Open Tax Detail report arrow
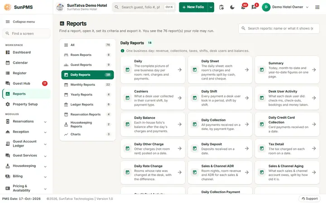Screen dimensions: 326x203 coord(314,148)
